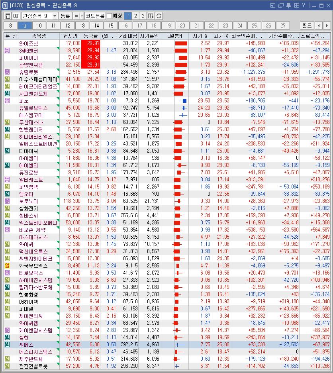
Task: Select view mode 1 button
Action: coord(128,16)
